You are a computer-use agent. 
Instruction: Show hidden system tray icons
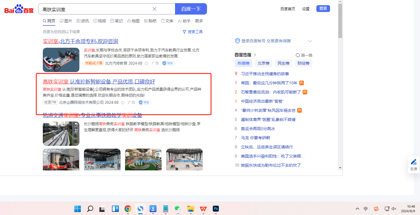357,209
